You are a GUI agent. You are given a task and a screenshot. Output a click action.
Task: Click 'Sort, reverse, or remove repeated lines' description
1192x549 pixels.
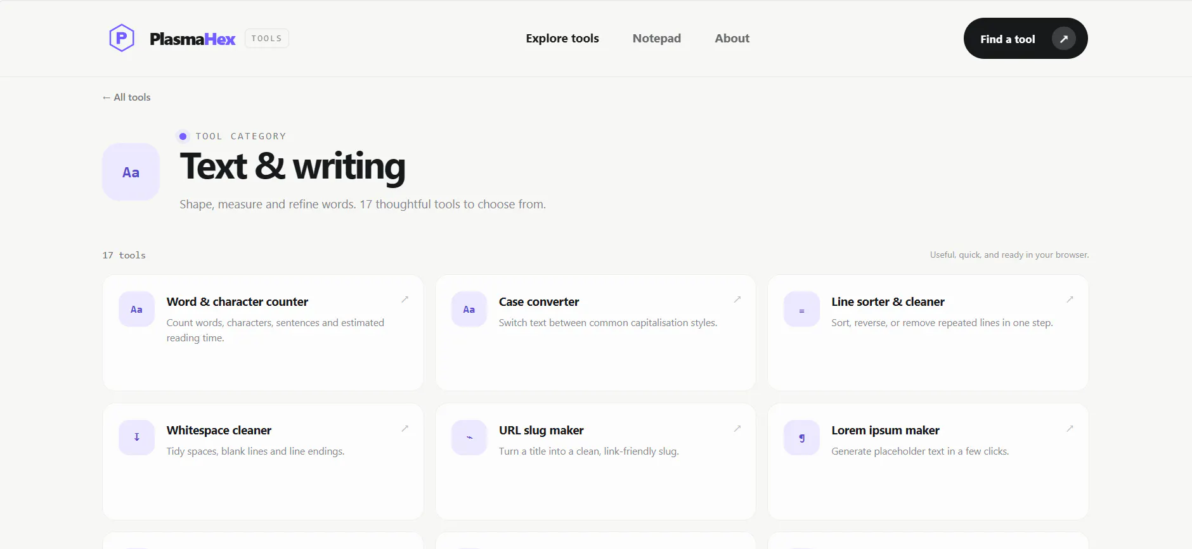942,323
